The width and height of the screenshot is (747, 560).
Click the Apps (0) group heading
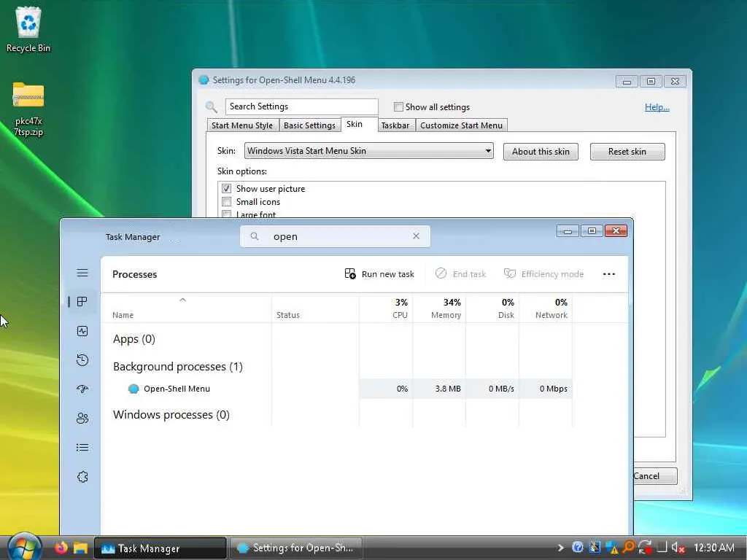point(134,339)
